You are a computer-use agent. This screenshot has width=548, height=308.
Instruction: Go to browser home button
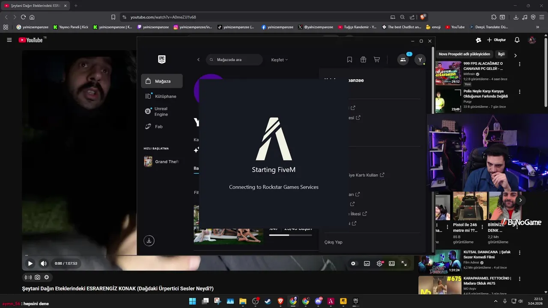32,17
